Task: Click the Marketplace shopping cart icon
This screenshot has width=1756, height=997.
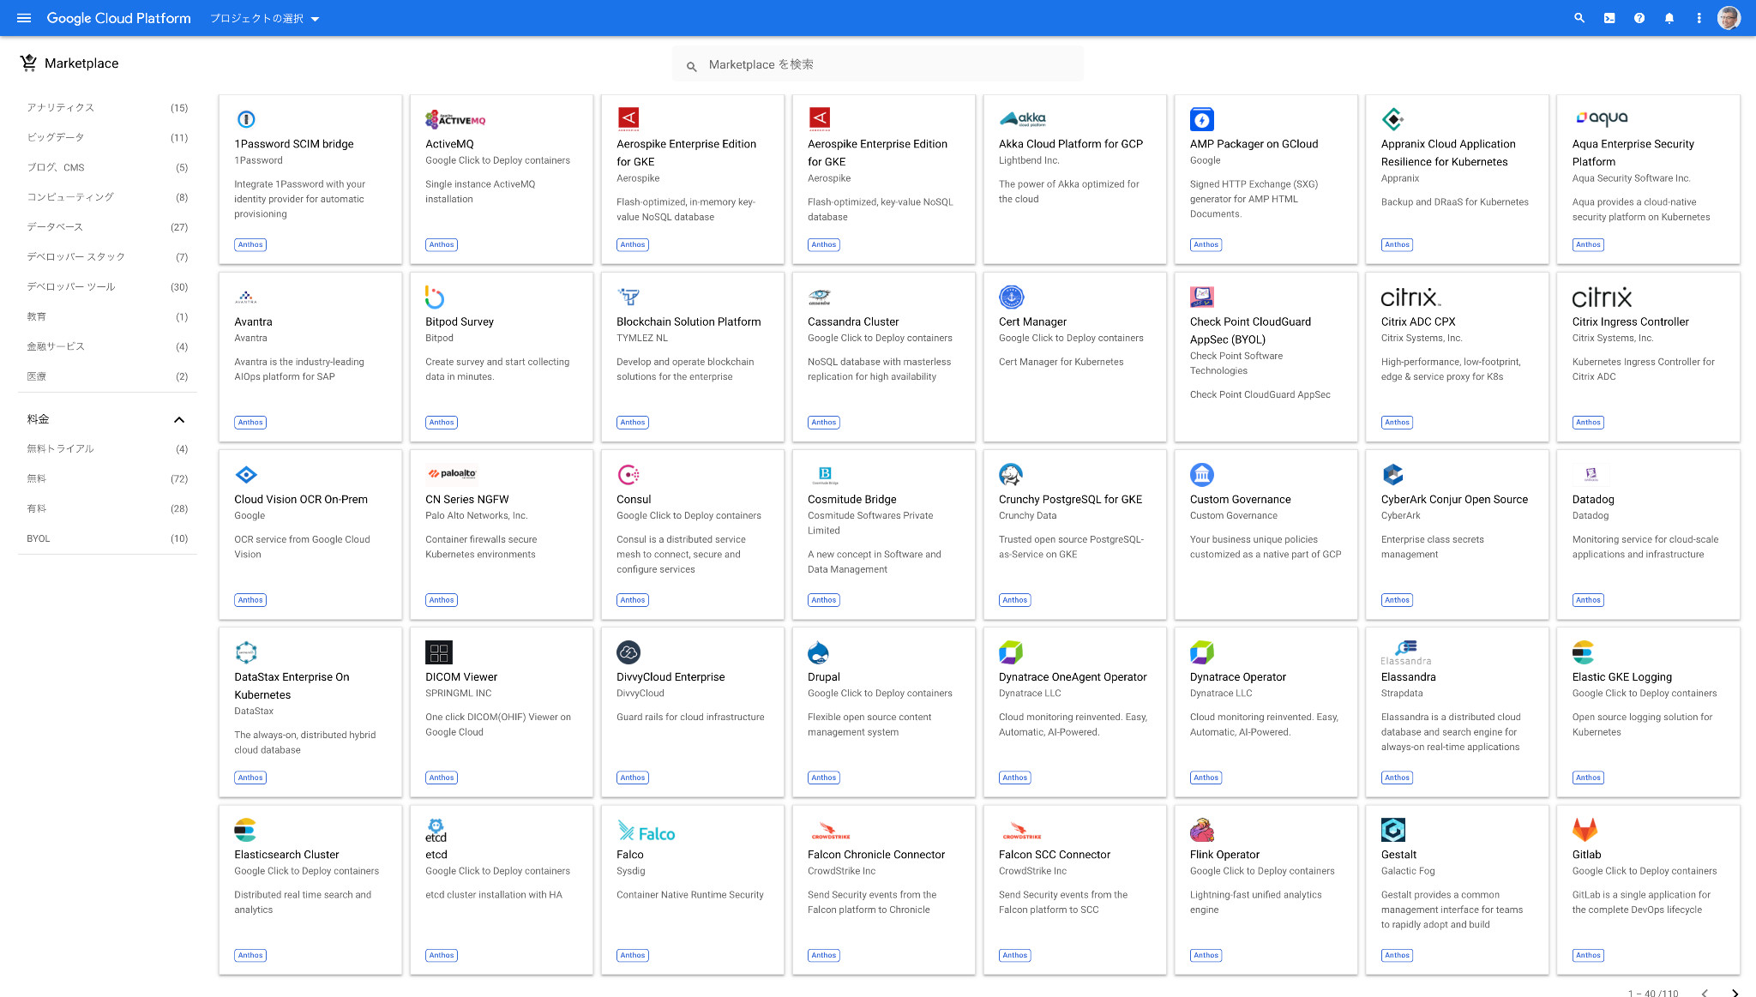Action: [x=28, y=63]
